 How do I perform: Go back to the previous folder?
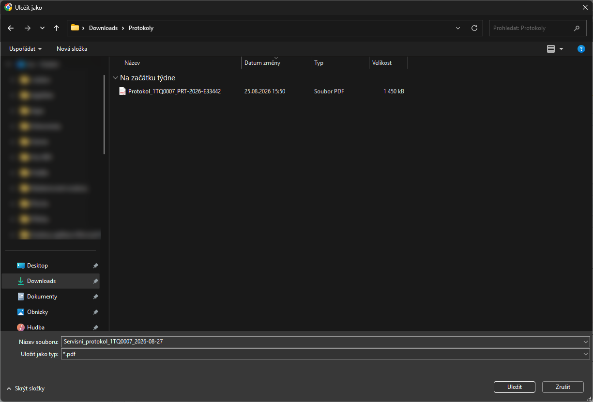11,28
